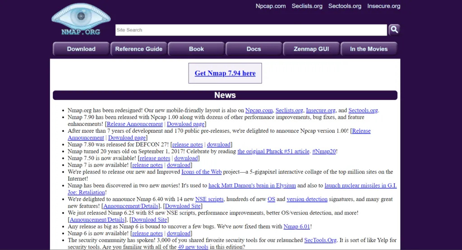Open the 49 new tools link
Image resolution: width=462 pixels, height=250 pixels.
click(x=193, y=247)
